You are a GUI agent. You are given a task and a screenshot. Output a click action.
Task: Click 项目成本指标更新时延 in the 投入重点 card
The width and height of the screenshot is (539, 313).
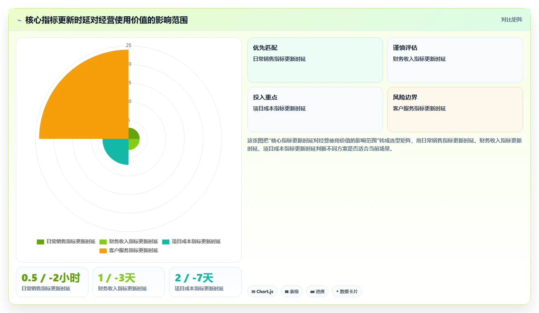(279, 108)
